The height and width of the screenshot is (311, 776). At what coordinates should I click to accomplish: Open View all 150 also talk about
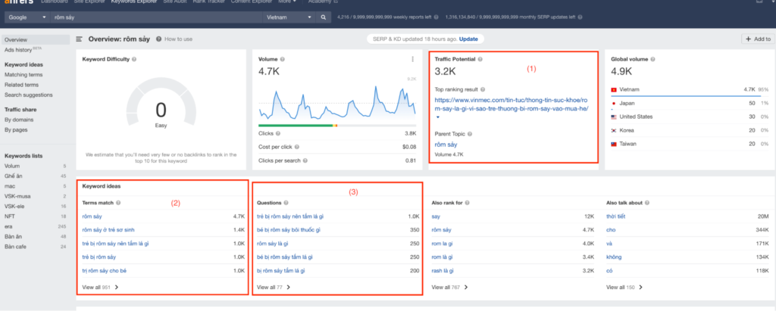point(624,287)
